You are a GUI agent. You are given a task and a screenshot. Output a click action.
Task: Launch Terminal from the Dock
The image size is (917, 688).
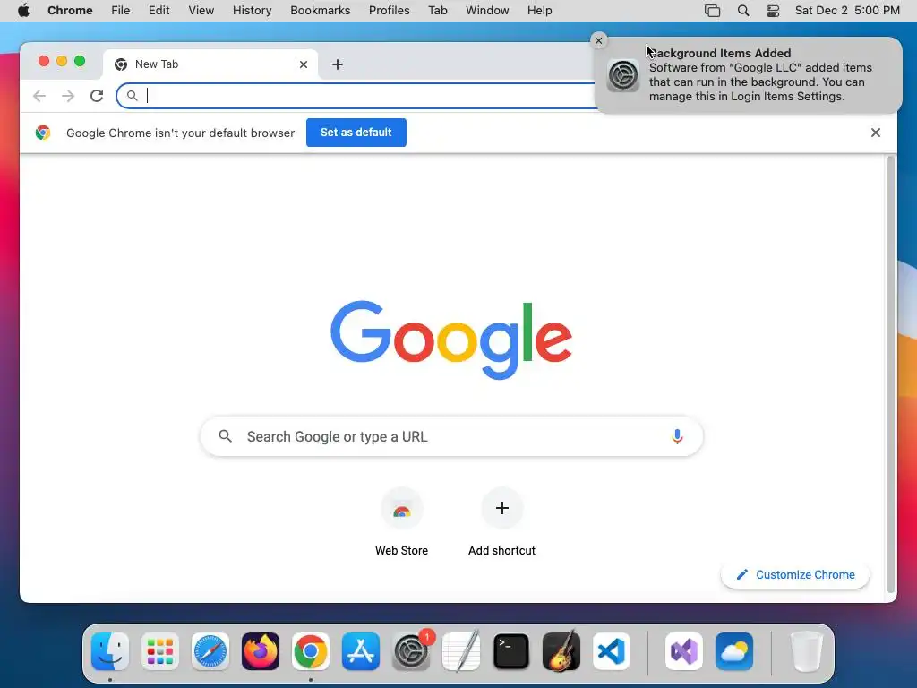tap(511, 651)
